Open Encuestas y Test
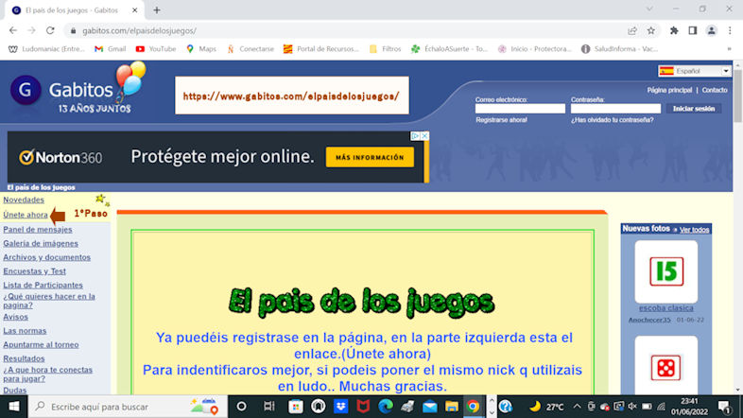Viewport: 743px width, 418px height. 34,271
